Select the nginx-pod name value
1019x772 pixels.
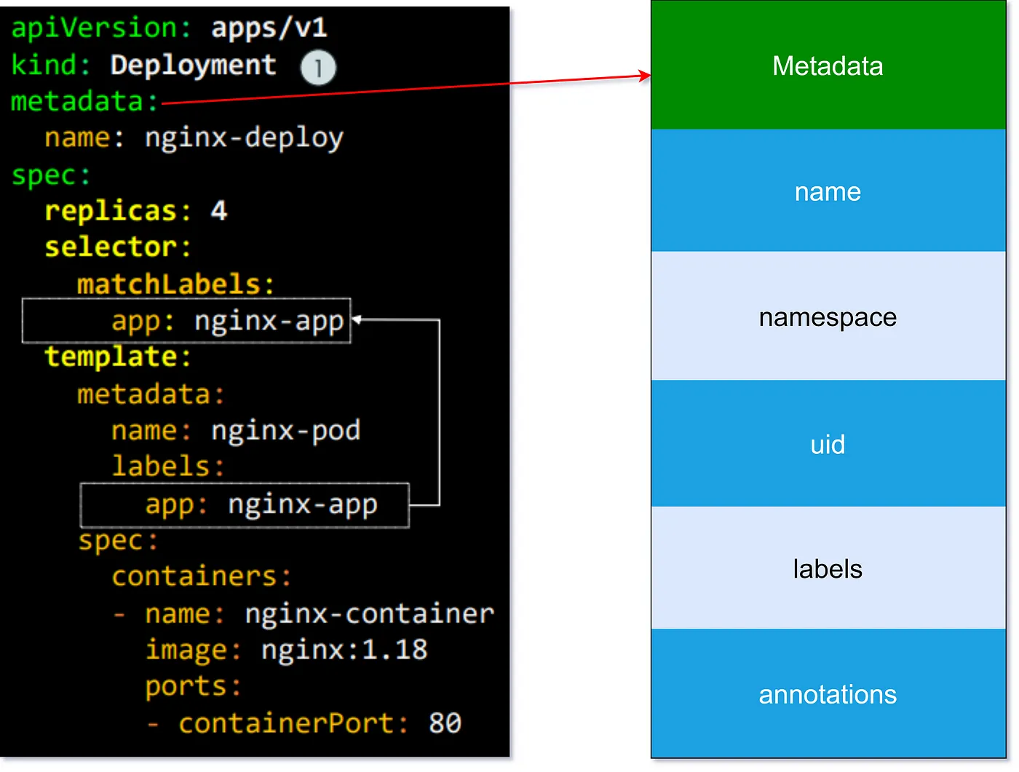[x=285, y=430]
